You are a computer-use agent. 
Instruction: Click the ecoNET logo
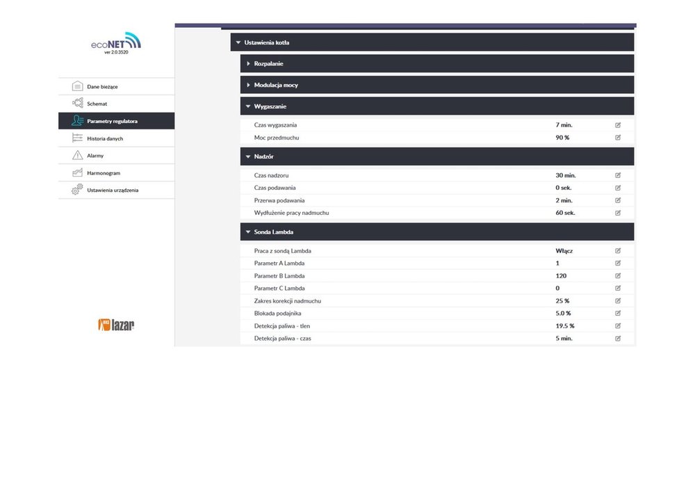pyautogui.click(x=115, y=43)
